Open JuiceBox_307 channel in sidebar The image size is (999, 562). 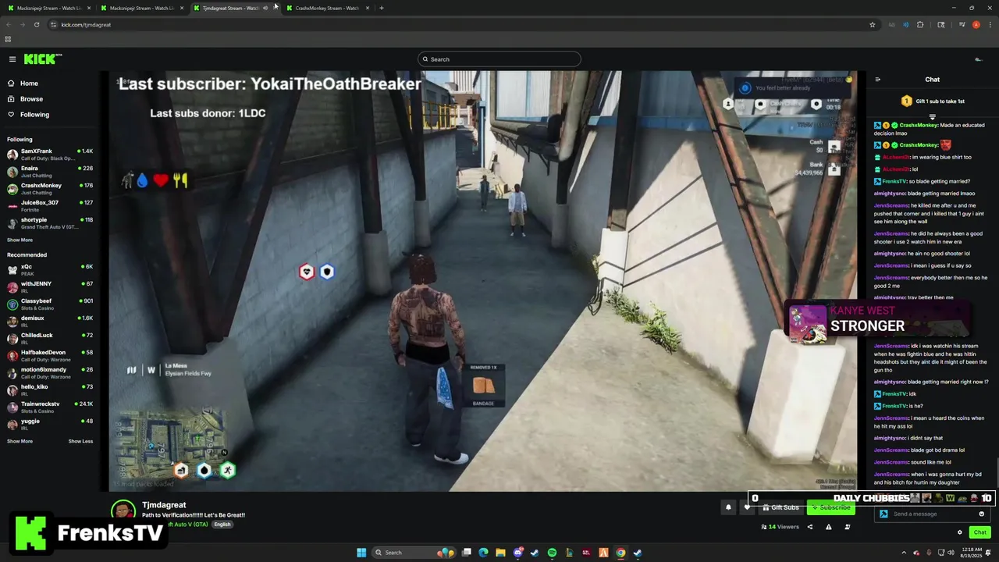49,206
